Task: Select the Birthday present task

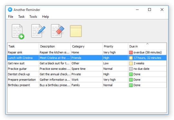Action: point(19,85)
